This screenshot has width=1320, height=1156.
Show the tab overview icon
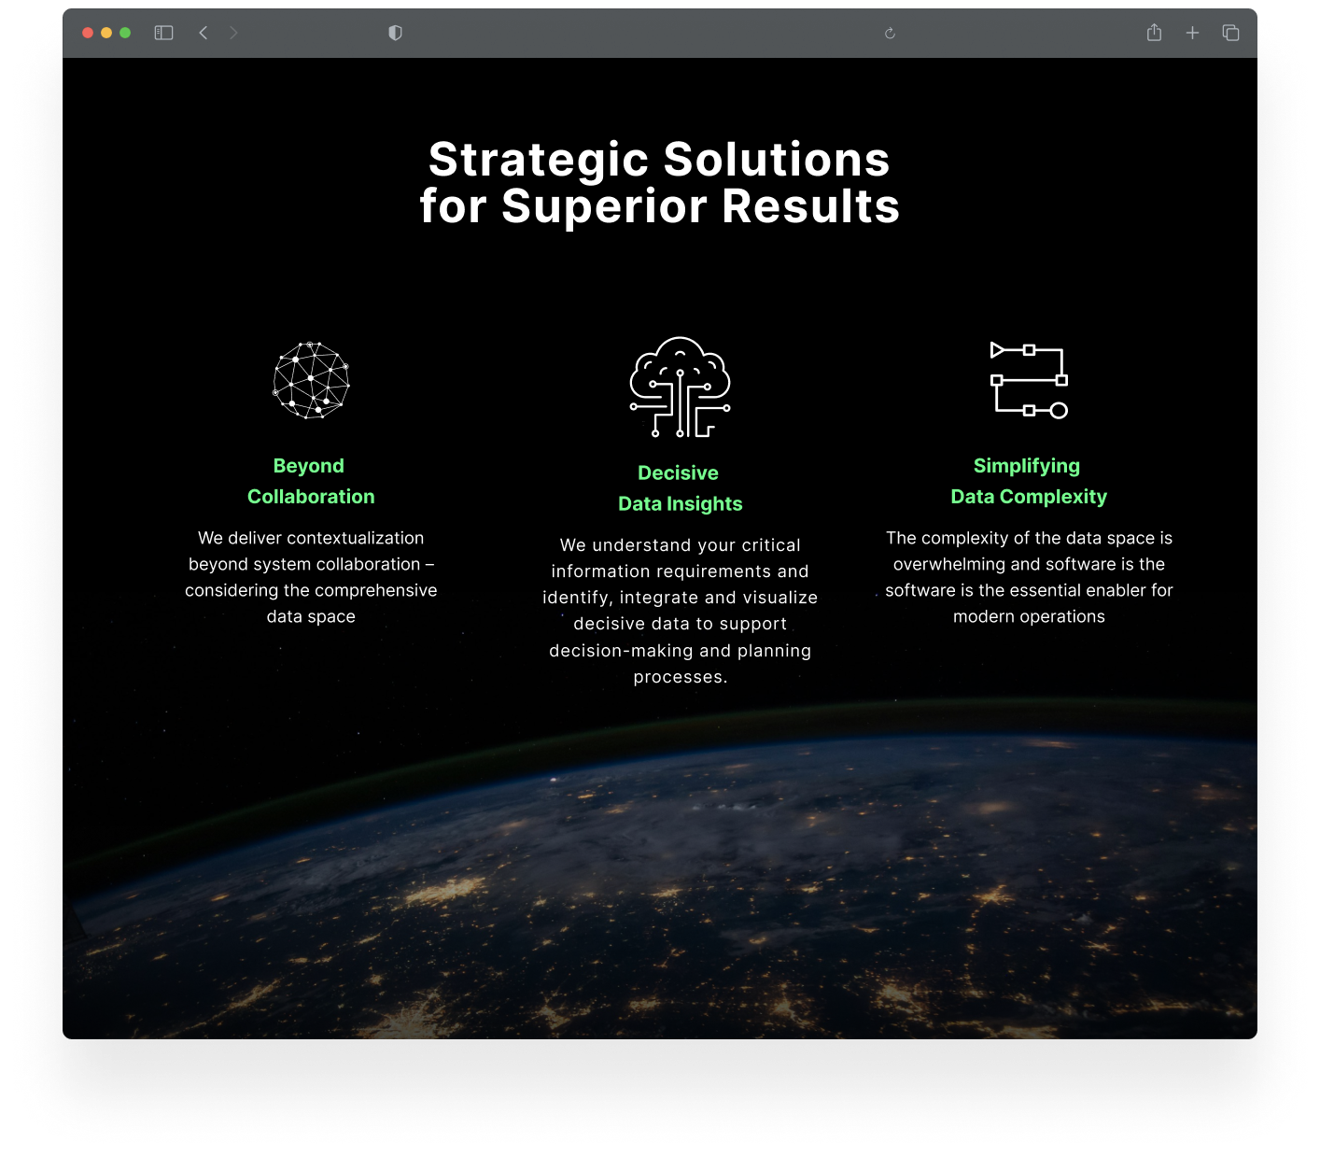pos(1230,33)
